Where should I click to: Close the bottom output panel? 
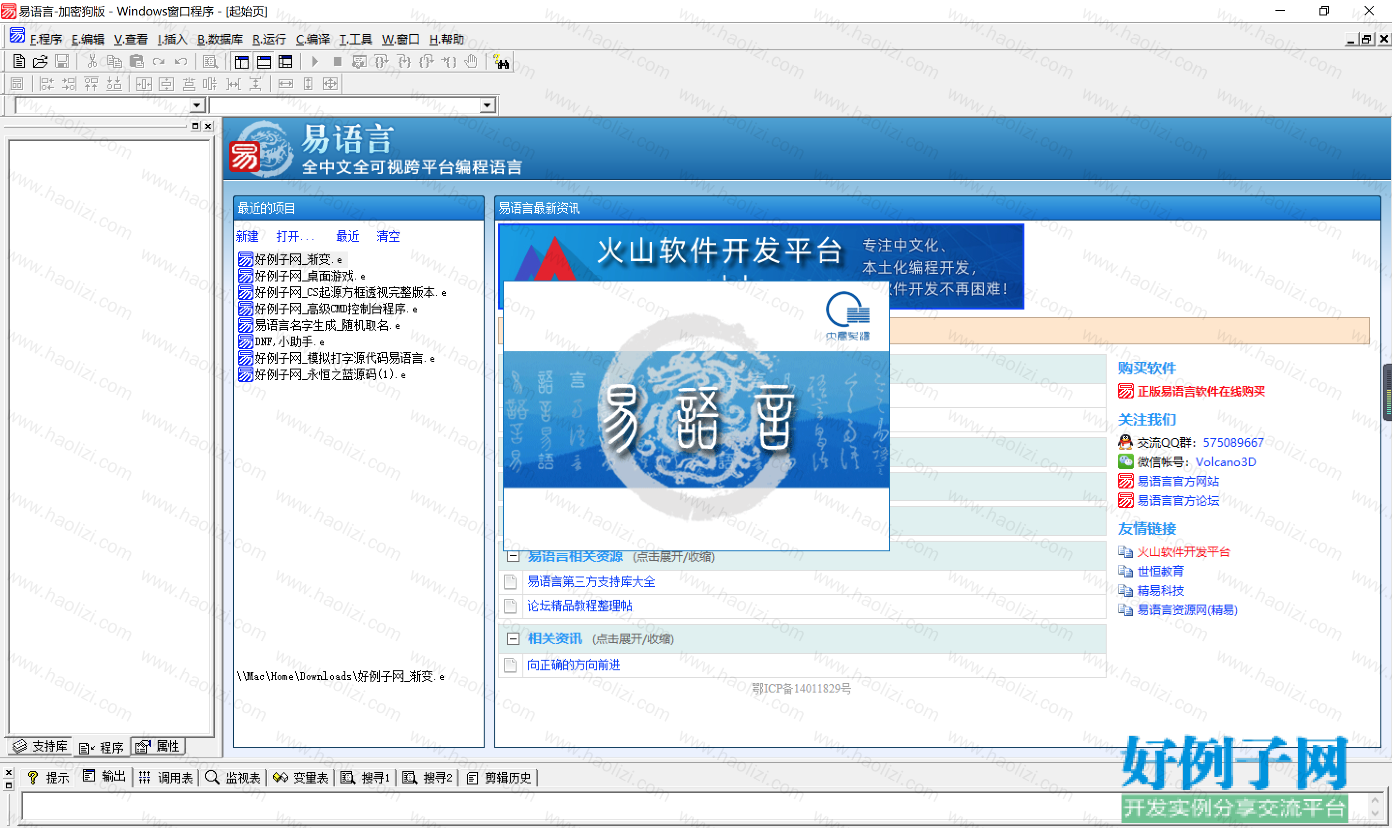(8, 772)
